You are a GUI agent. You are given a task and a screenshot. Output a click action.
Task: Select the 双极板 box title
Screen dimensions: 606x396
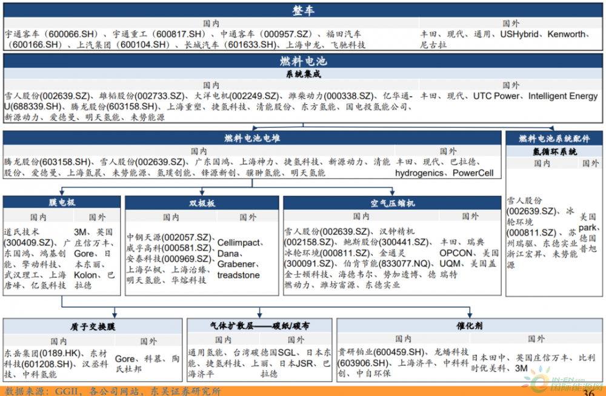(x=202, y=203)
